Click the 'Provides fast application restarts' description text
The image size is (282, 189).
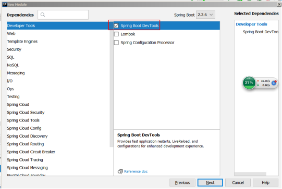161,144
